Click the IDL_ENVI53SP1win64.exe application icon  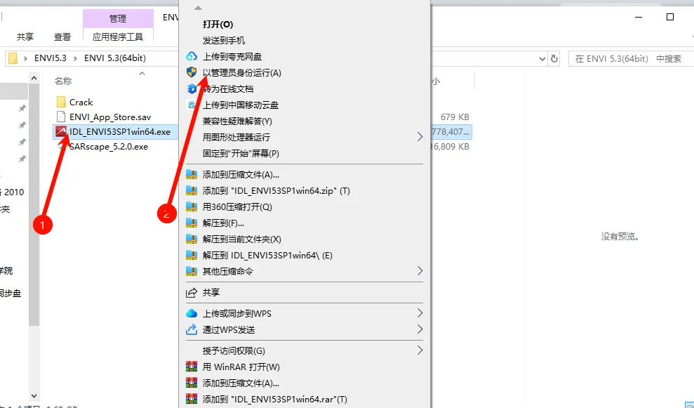click(x=61, y=131)
